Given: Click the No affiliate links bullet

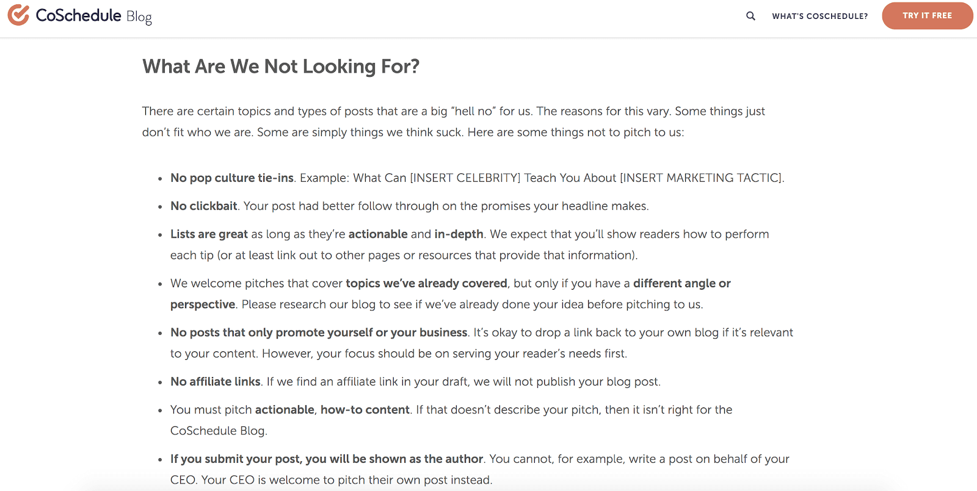Looking at the screenshot, I should (215, 381).
